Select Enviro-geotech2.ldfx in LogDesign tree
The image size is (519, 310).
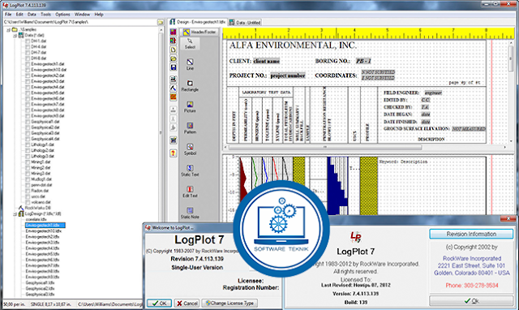(x=42, y=237)
